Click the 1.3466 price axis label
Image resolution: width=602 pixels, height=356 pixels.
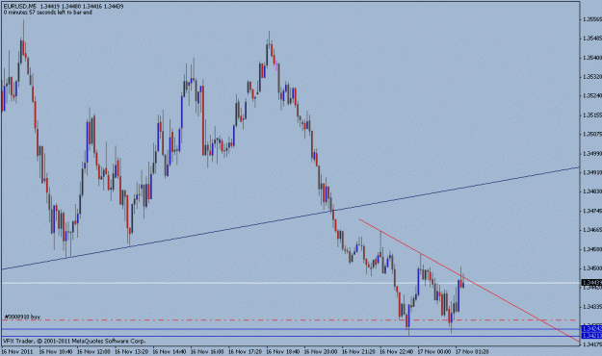point(592,230)
